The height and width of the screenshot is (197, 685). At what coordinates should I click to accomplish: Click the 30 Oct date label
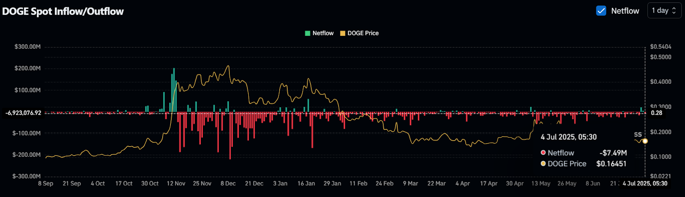[150, 183]
